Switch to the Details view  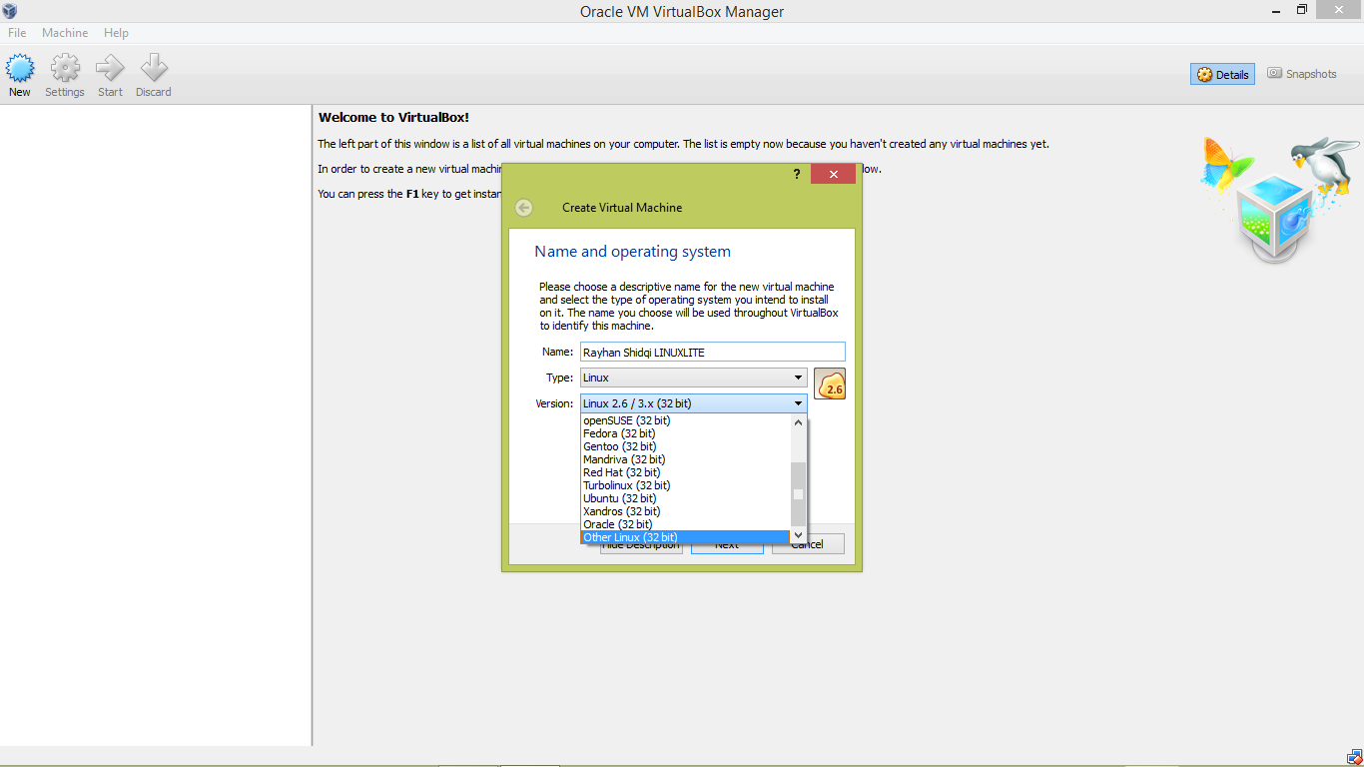pos(1223,74)
